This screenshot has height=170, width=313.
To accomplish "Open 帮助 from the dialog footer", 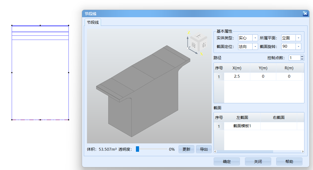I will (289, 162).
